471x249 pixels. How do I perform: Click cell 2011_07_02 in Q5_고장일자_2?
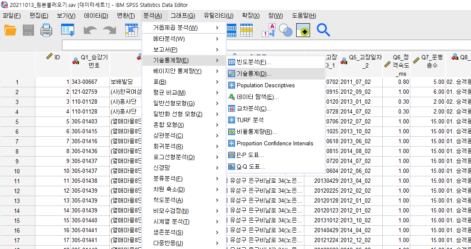(361, 82)
